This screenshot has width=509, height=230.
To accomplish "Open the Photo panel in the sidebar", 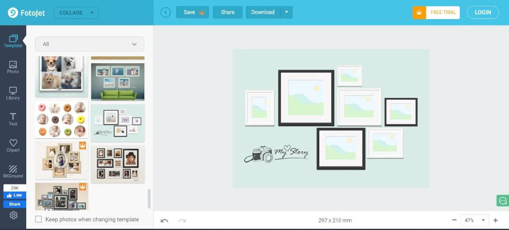I will click(x=13, y=67).
